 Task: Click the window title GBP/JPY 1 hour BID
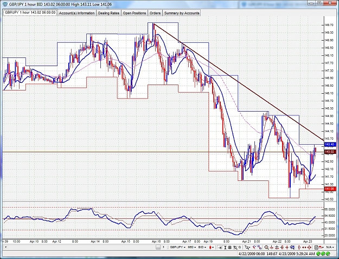pos(26,4)
